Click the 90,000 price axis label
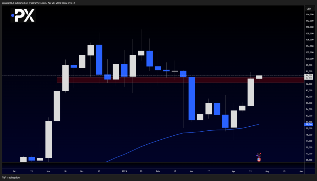317x181 pixels. (310, 90)
